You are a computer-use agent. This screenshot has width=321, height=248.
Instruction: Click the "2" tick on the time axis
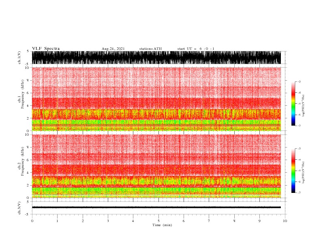[x=83, y=221]
